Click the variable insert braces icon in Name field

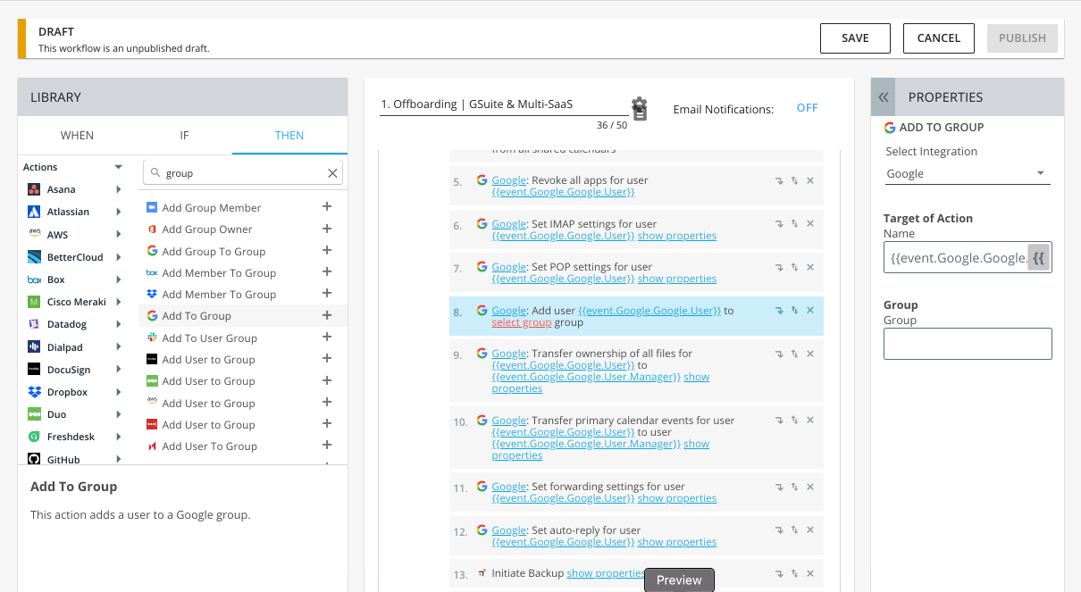point(1038,258)
